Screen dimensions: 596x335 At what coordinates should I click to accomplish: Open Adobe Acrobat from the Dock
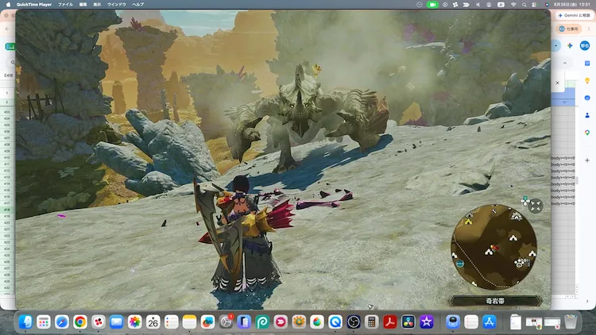[390, 322]
